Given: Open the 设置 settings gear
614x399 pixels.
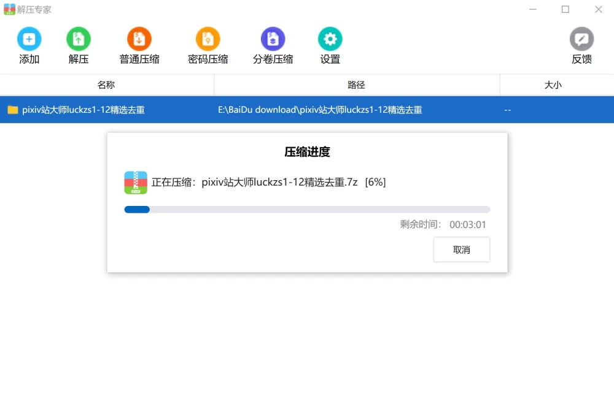Looking at the screenshot, I should click(x=330, y=39).
